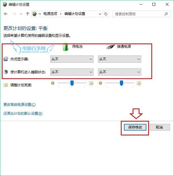The width and height of the screenshot is (174, 176).
Task: Click the search magnifier icon
Action: click(166, 14)
